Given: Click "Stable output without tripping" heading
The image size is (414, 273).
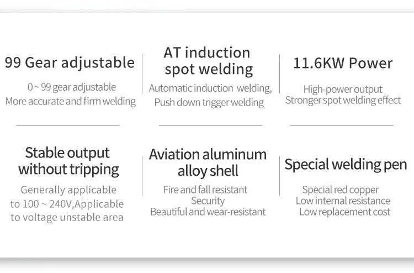Looking at the screenshot, I should (x=68, y=161).
